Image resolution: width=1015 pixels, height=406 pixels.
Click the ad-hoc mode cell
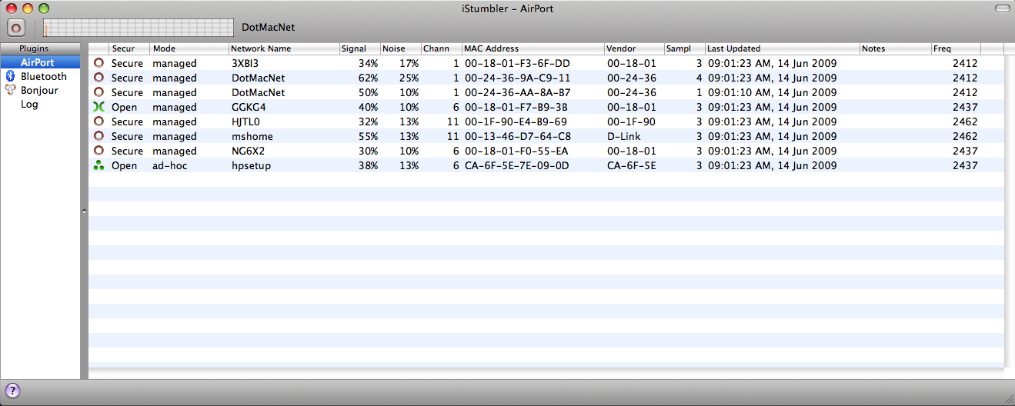[x=169, y=165]
